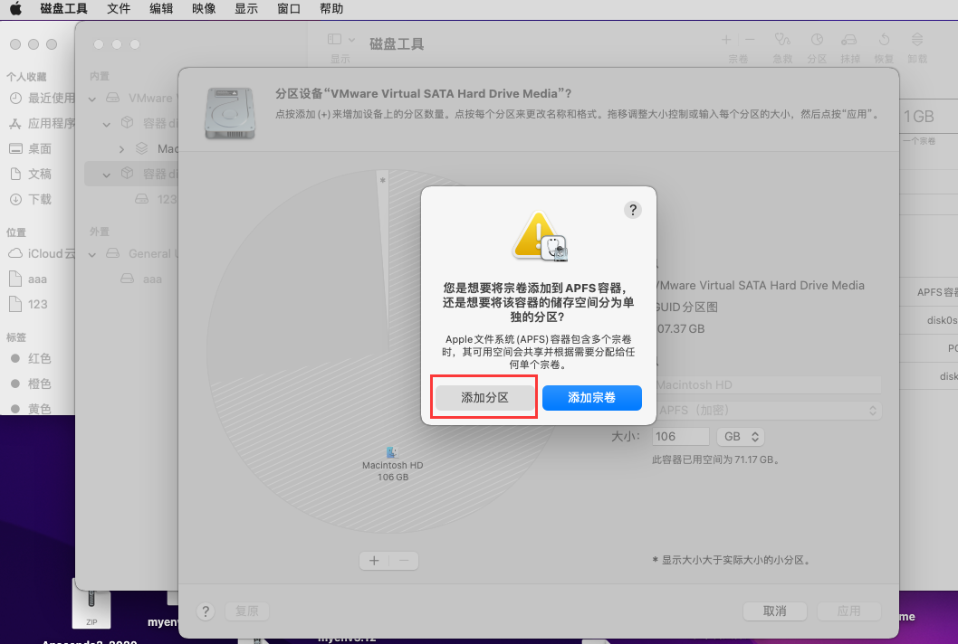Click the 添加分区 button in dialog
The height and width of the screenshot is (644, 958).
coord(484,397)
